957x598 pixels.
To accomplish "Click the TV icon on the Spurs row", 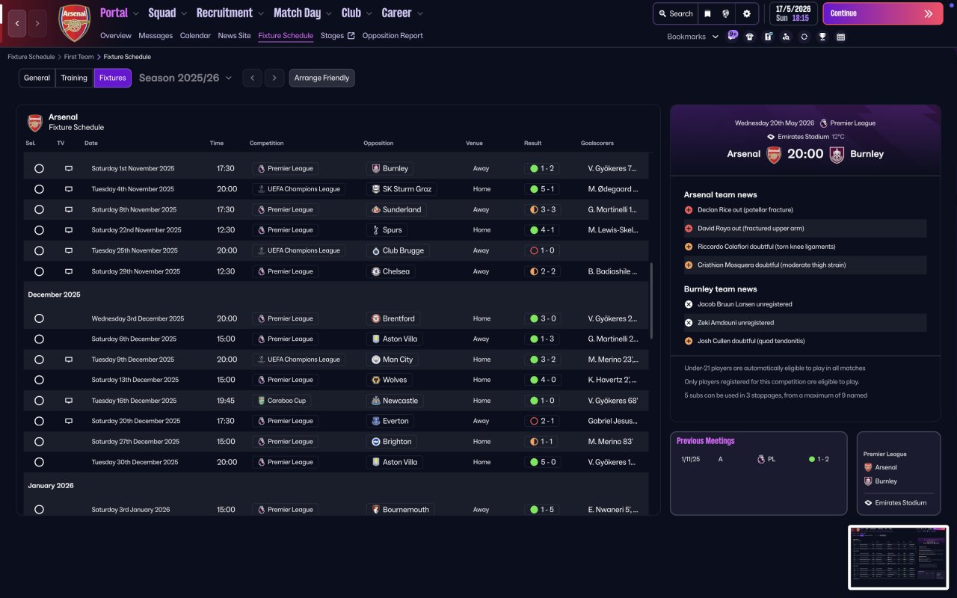I will 69,230.
